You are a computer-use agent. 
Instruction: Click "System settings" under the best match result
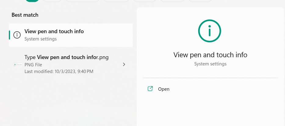[41, 39]
